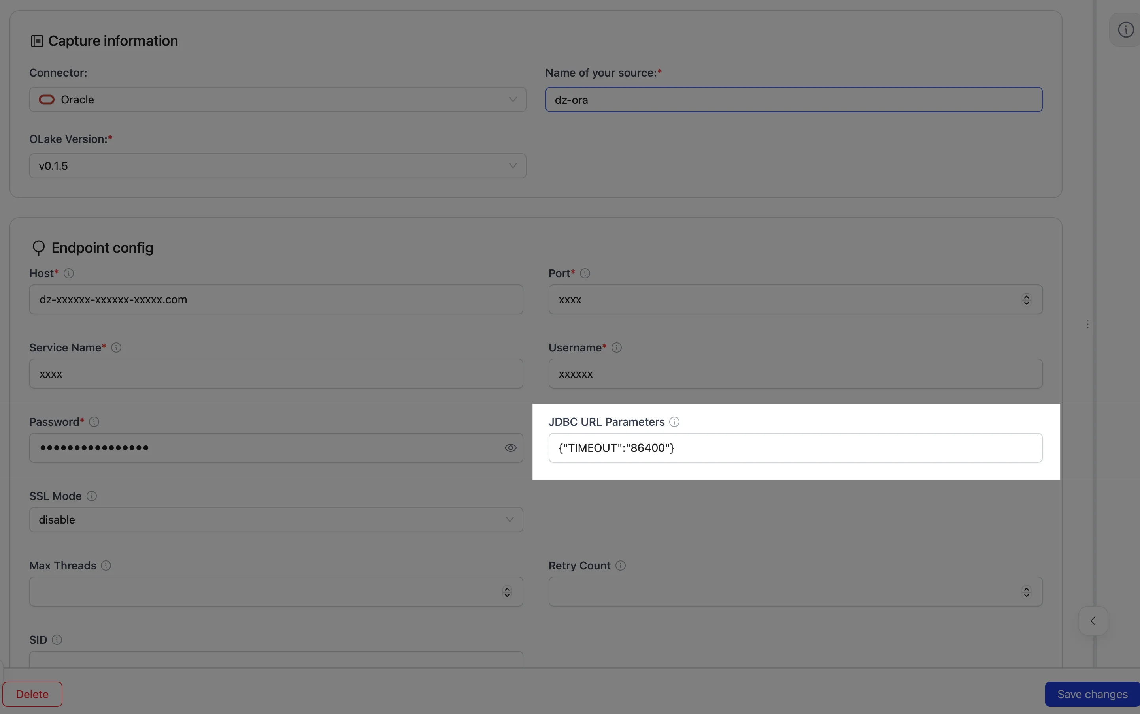
Task: Open the Oracle connector dropdown
Action: 277,100
